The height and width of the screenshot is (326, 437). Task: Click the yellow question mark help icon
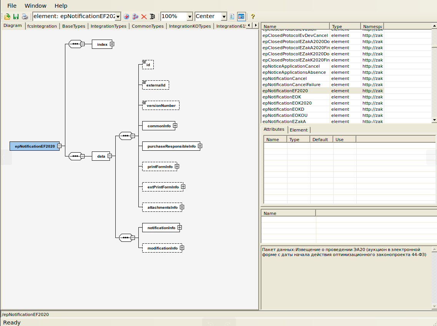pos(253,17)
